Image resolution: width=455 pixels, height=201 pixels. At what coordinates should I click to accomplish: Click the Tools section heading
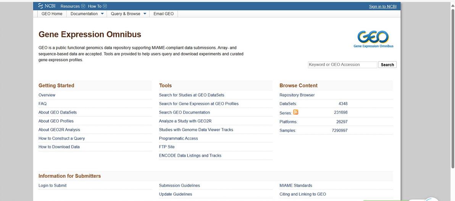tap(165, 85)
